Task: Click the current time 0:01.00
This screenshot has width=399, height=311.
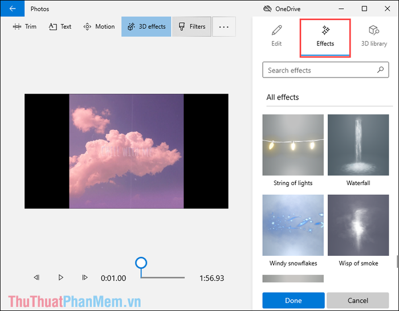Action: [x=113, y=278]
